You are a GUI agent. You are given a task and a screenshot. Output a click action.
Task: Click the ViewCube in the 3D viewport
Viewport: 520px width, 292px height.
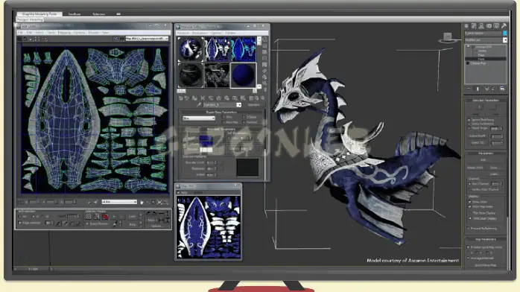coord(448,37)
